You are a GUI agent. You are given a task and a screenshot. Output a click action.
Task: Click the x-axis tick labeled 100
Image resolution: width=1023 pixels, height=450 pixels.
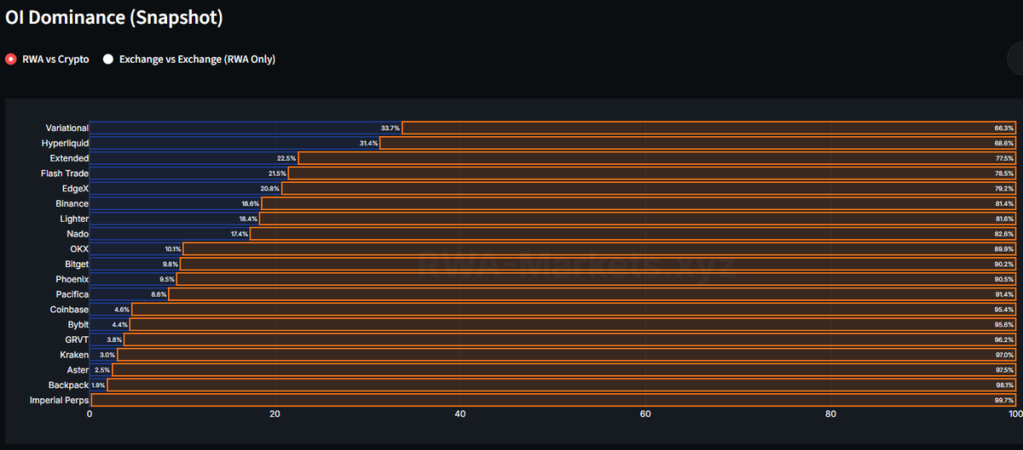click(1014, 414)
